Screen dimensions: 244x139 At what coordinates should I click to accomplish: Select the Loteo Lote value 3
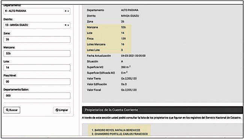tap(122, 50)
